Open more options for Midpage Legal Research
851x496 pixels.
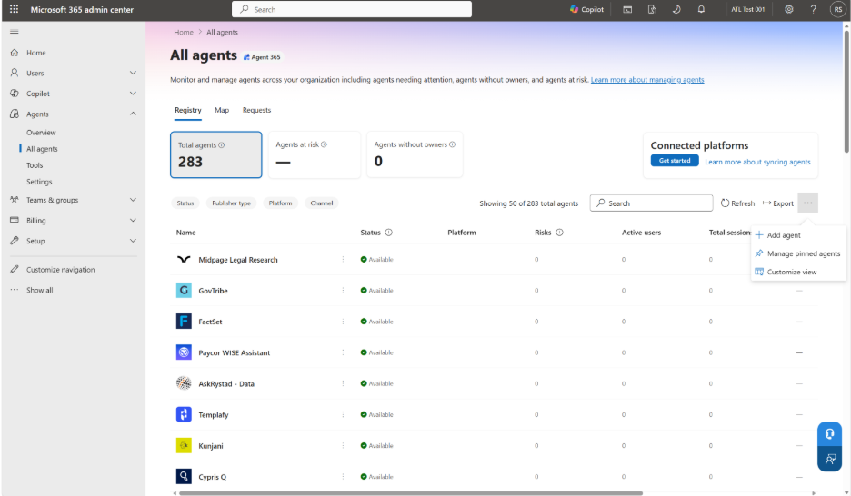pyautogui.click(x=343, y=259)
